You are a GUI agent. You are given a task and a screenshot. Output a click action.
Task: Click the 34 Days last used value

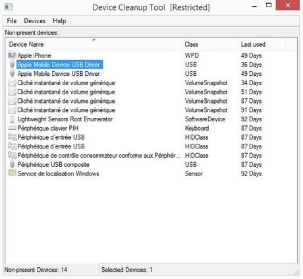(251, 83)
